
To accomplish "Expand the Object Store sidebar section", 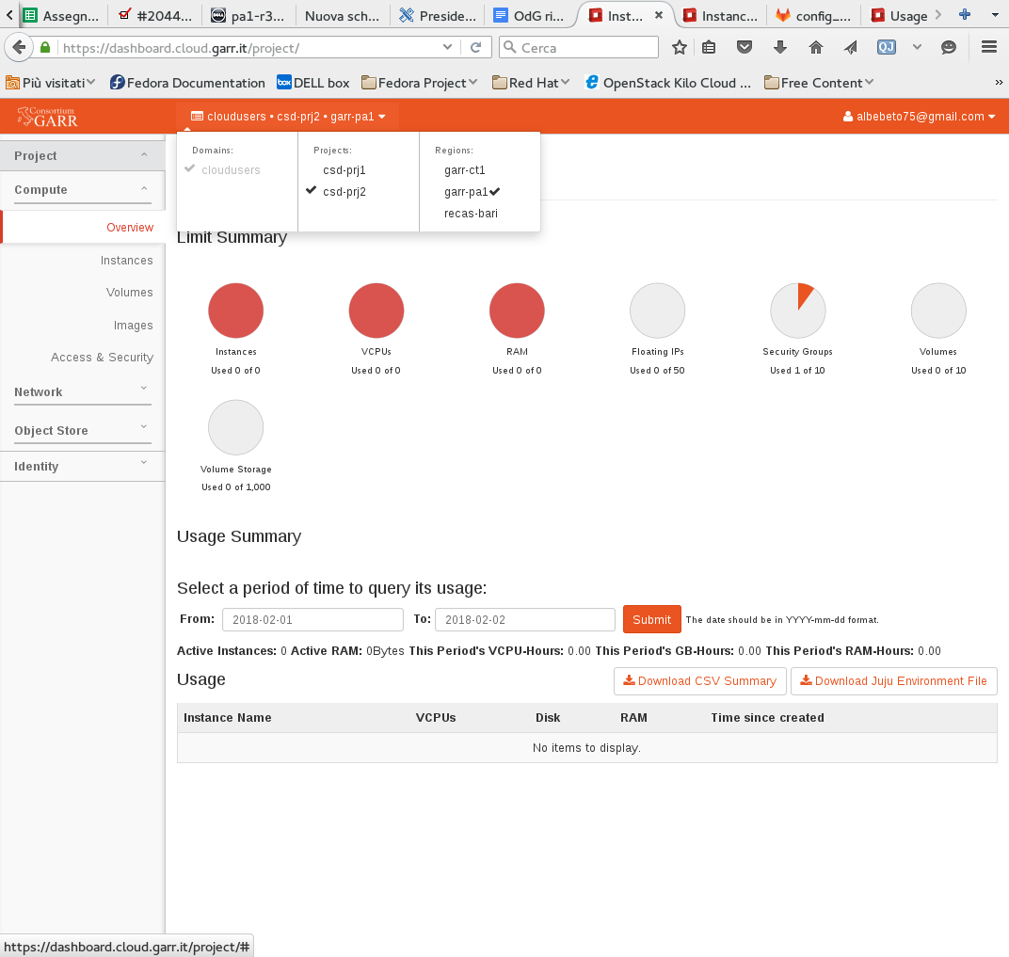I will (82, 431).
